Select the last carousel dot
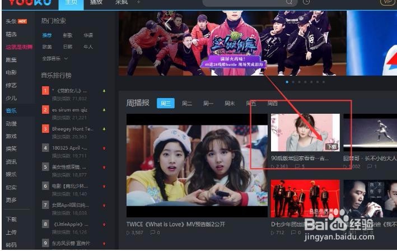The height and width of the screenshot is (251, 397). pyautogui.click(x=324, y=82)
